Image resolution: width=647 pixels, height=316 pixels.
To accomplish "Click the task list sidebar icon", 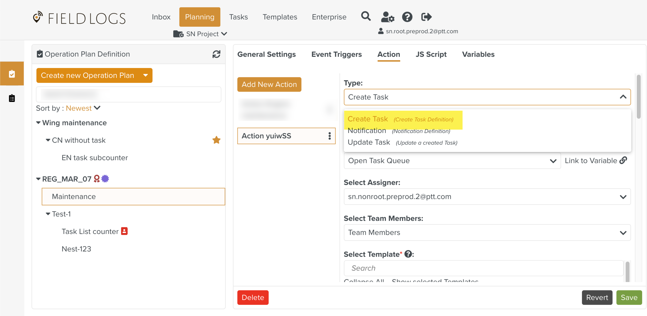I will click(12, 98).
